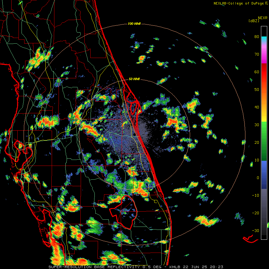Click the -10 value on the dBZ scale
This screenshot has height=269, width=269.
(256, 195)
